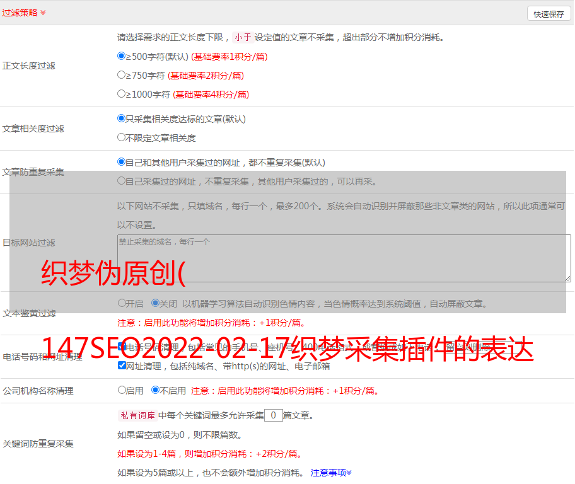Screen dimensions: 575x484
Task: Select the ≥1000字符 length option
Action: click(x=121, y=93)
